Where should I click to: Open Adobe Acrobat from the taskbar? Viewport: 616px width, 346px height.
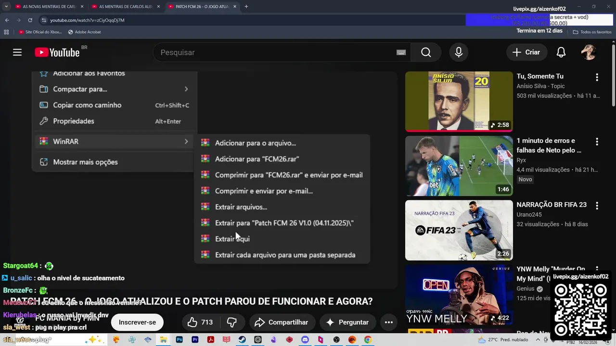point(210,340)
